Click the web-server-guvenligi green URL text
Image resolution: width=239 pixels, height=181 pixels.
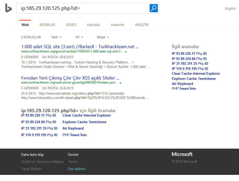pyautogui.click(x=70, y=83)
